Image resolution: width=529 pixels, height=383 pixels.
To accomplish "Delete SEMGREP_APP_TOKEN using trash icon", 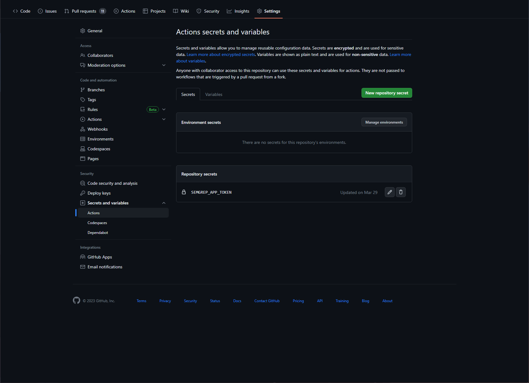I will (401, 192).
